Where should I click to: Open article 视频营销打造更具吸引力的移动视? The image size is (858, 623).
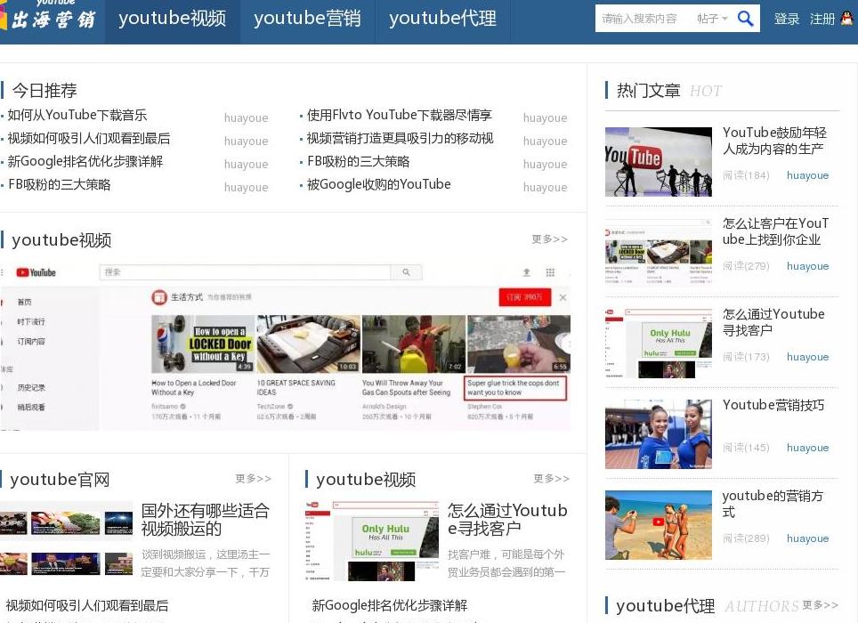400,138
